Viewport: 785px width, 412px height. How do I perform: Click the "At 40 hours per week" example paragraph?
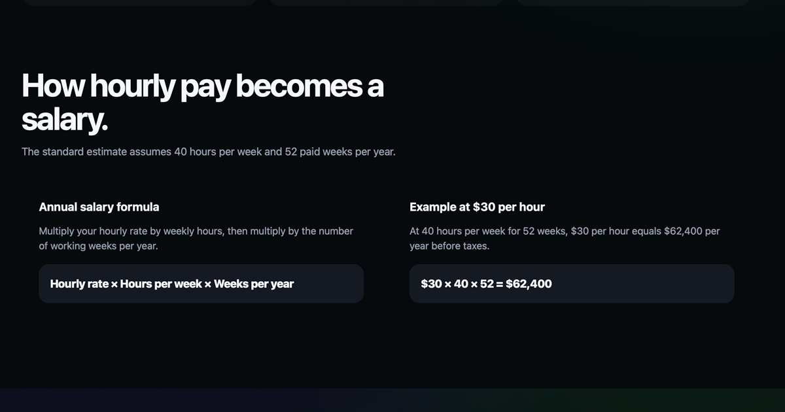tap(565, 239)
